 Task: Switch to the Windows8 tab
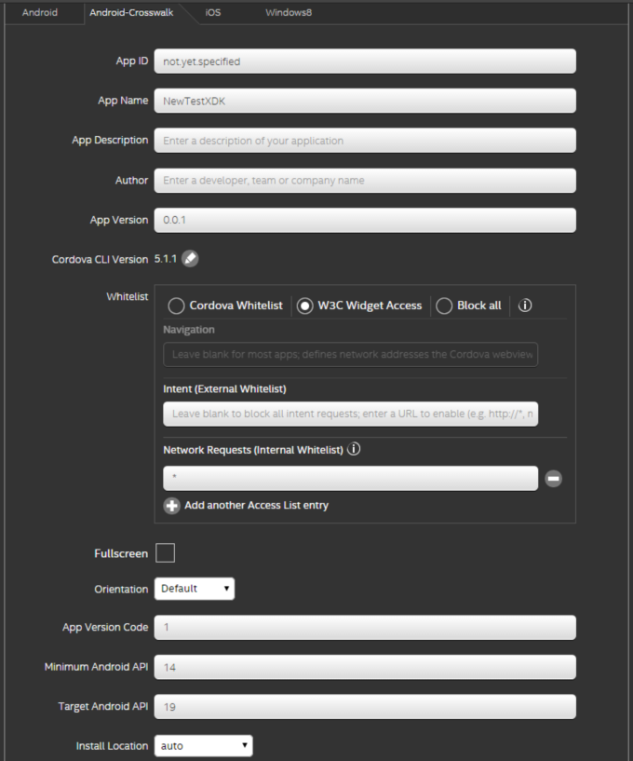click(x=289, y=13)
